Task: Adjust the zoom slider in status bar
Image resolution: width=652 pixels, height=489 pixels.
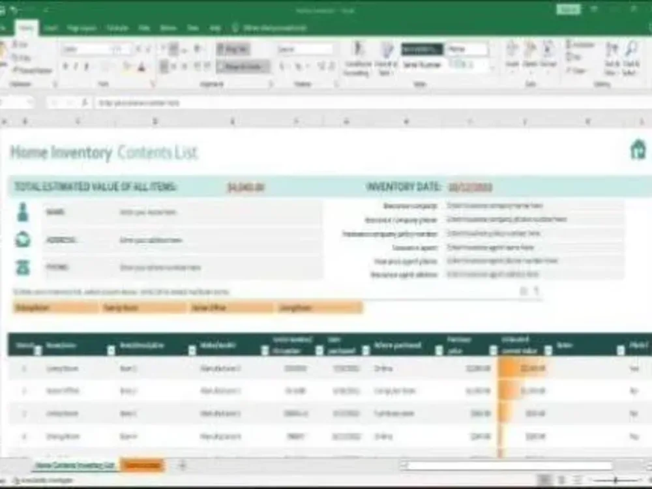Action: [x=616, y=480]
